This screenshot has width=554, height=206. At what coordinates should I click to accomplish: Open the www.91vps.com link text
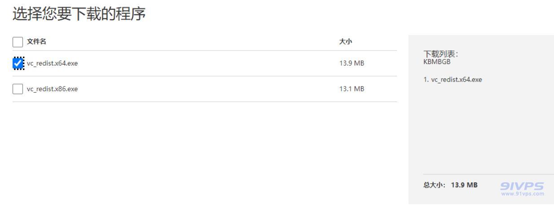523,193
